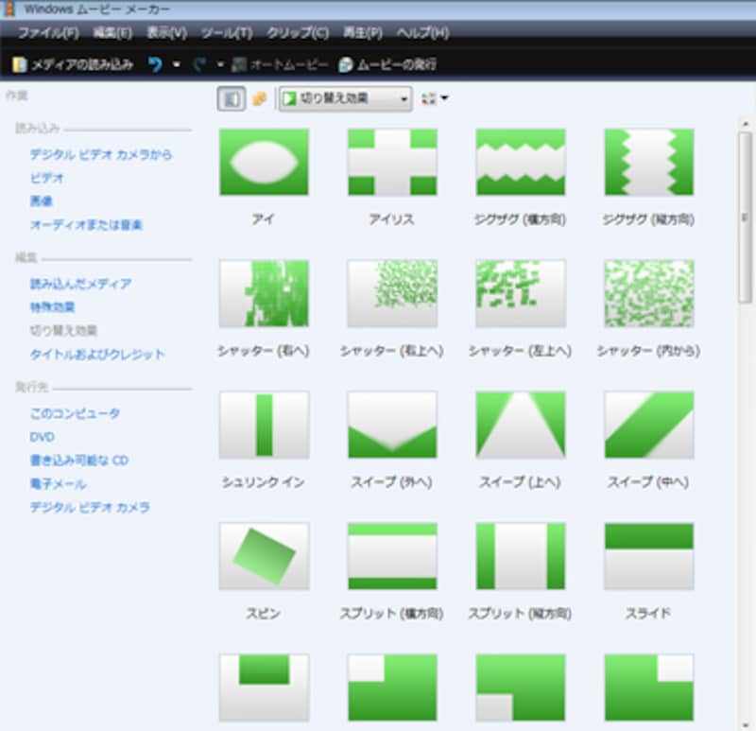Click the ムービーの発行 toolbar button
756x731 pixels.
387,65
